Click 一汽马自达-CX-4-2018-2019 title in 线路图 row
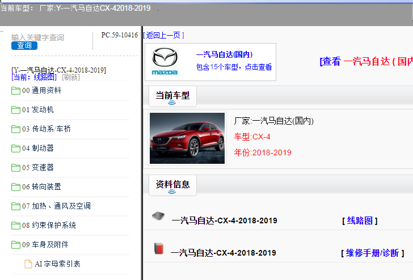The width and height of the screenshot is (413, 280). (225, 220)
